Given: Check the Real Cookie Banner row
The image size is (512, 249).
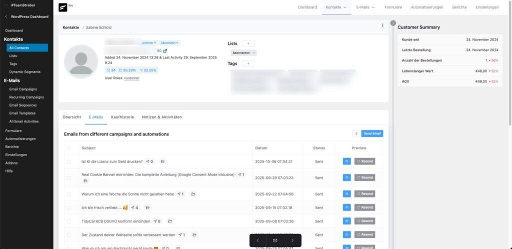Looking at the screenshot, I should 68,178.
